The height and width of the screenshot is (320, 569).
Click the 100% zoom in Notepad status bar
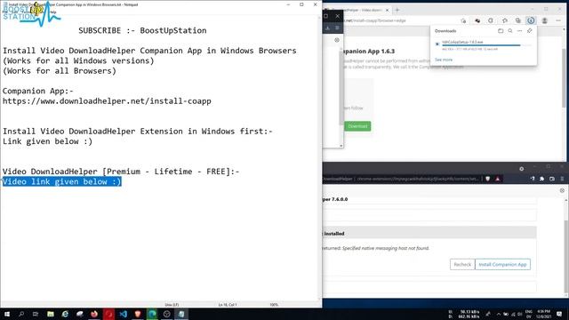(x=274, y=305)
